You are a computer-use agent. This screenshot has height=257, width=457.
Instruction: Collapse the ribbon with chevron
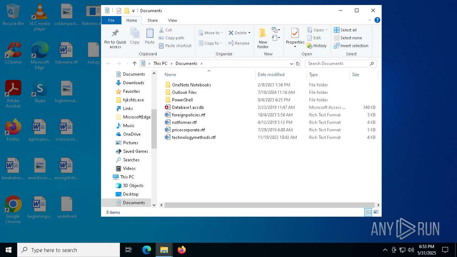click(370, 20)
